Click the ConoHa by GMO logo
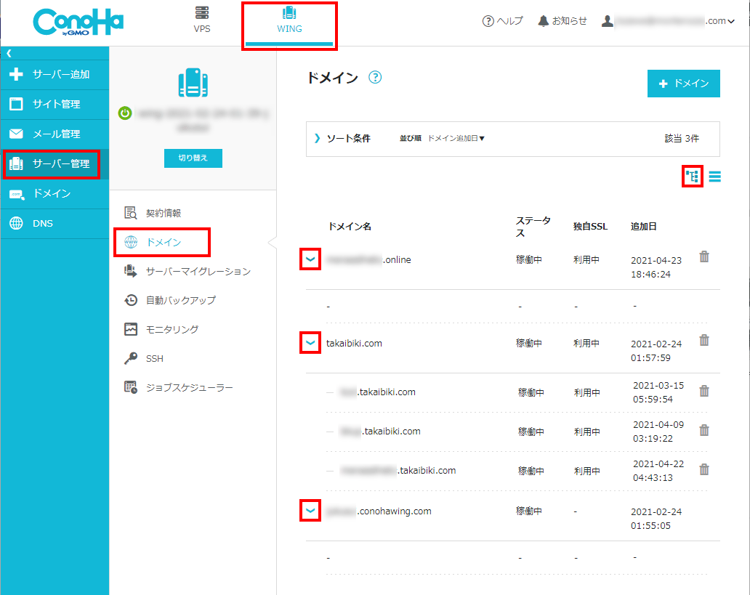 78,22
